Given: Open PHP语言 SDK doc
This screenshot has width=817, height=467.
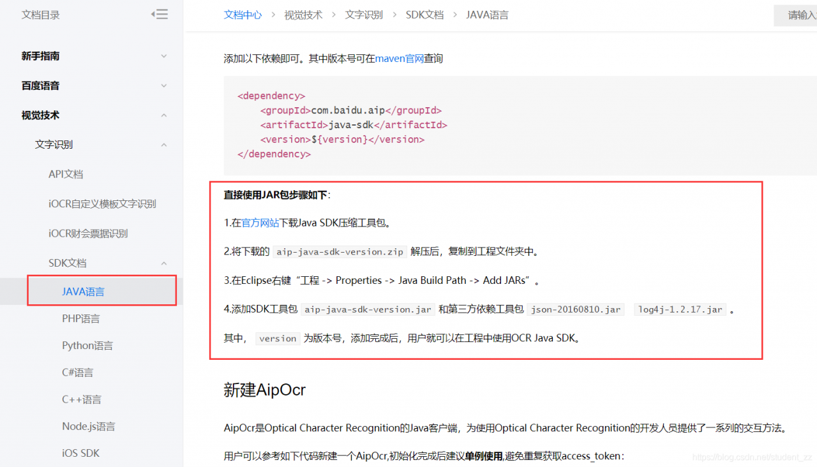Looking at the screenshot, I should [x=81, y=318].
